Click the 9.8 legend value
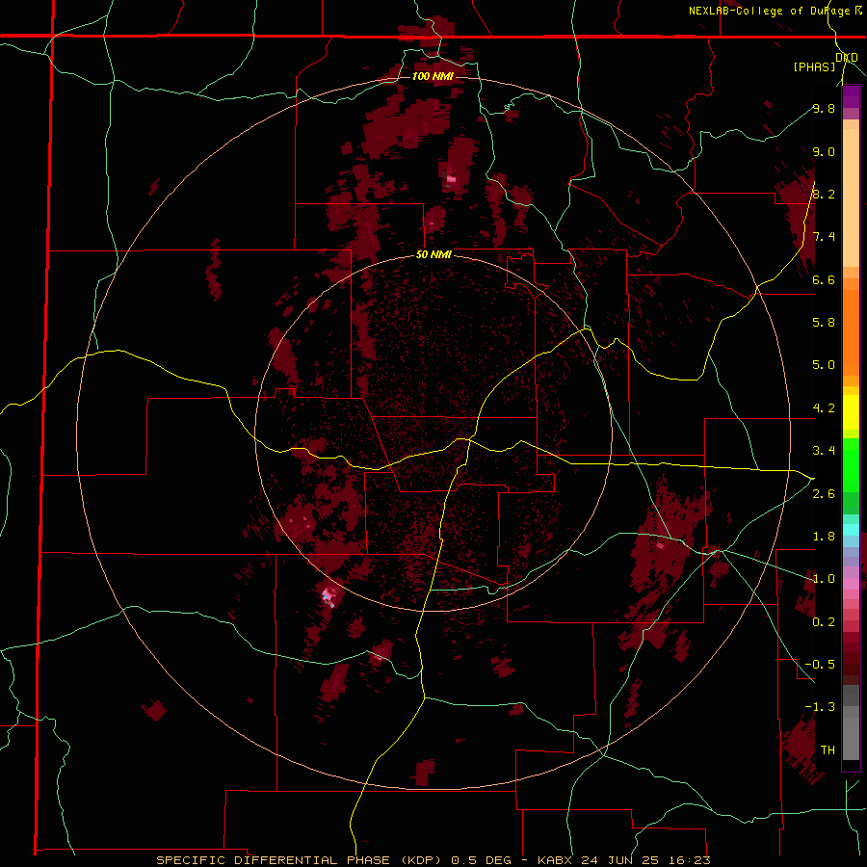 [824, 108]
